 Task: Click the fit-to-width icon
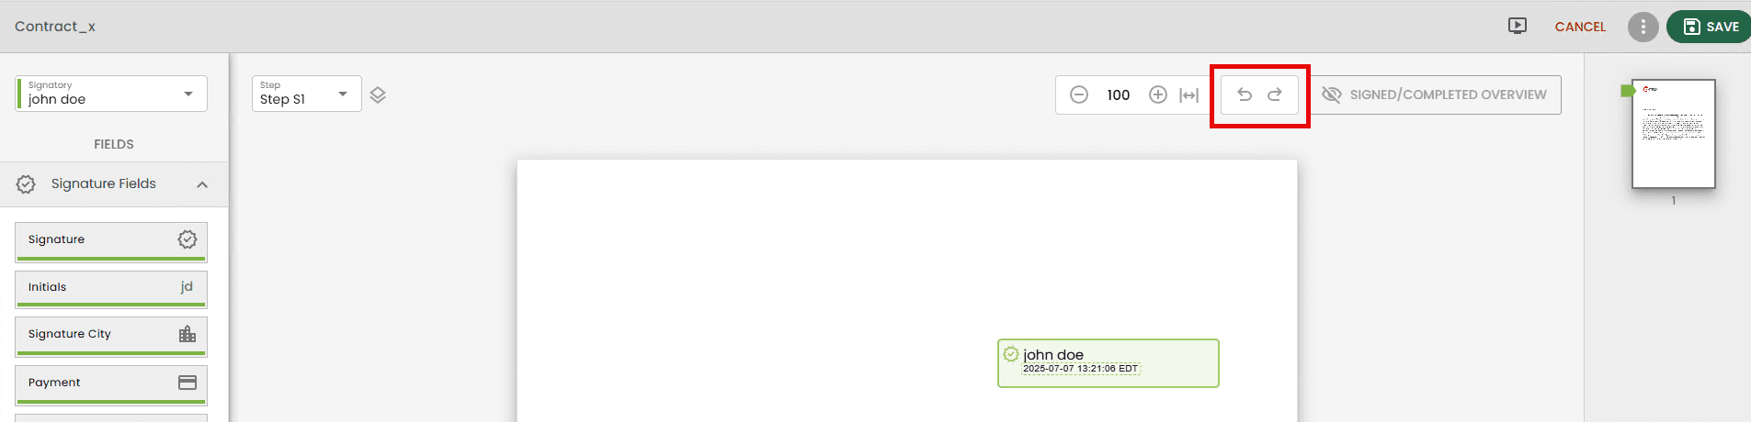1189,94
